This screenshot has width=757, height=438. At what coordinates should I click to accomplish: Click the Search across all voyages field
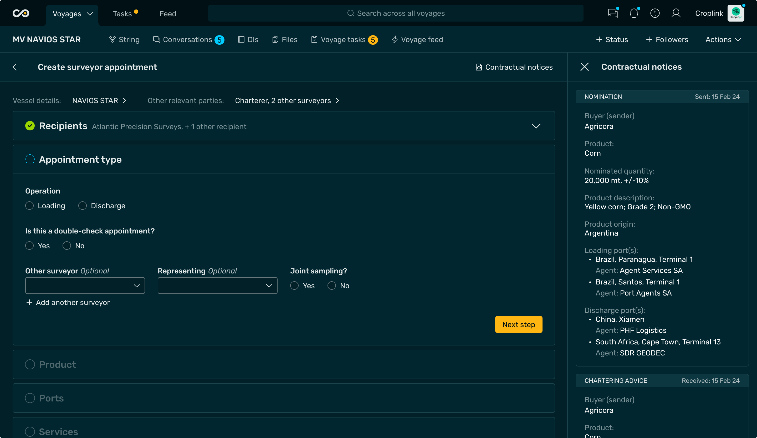pyautogui.click(x=396, y=13)
